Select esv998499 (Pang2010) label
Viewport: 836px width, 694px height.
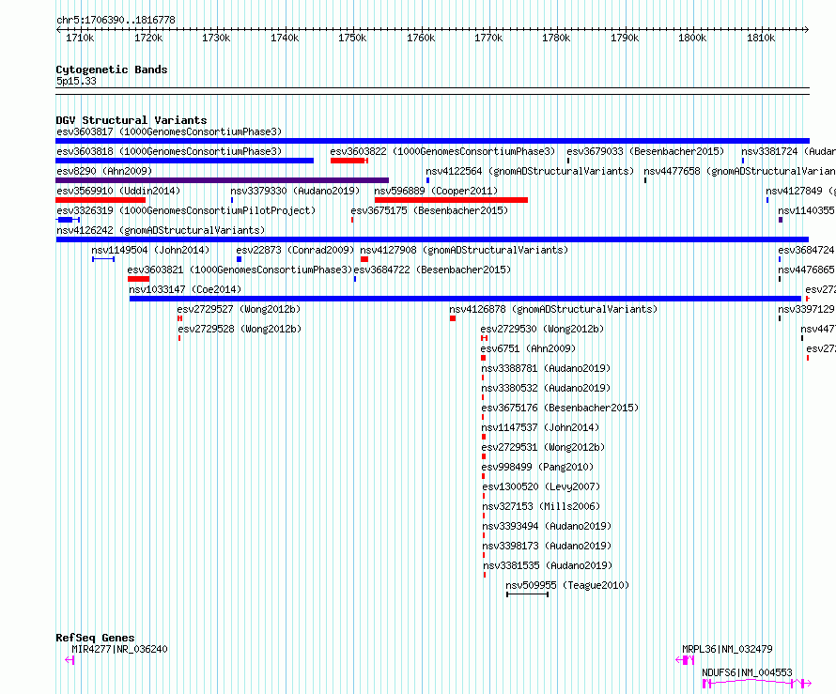pos(537,467)
